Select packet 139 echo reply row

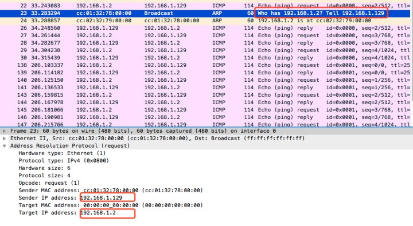point(205,73)
